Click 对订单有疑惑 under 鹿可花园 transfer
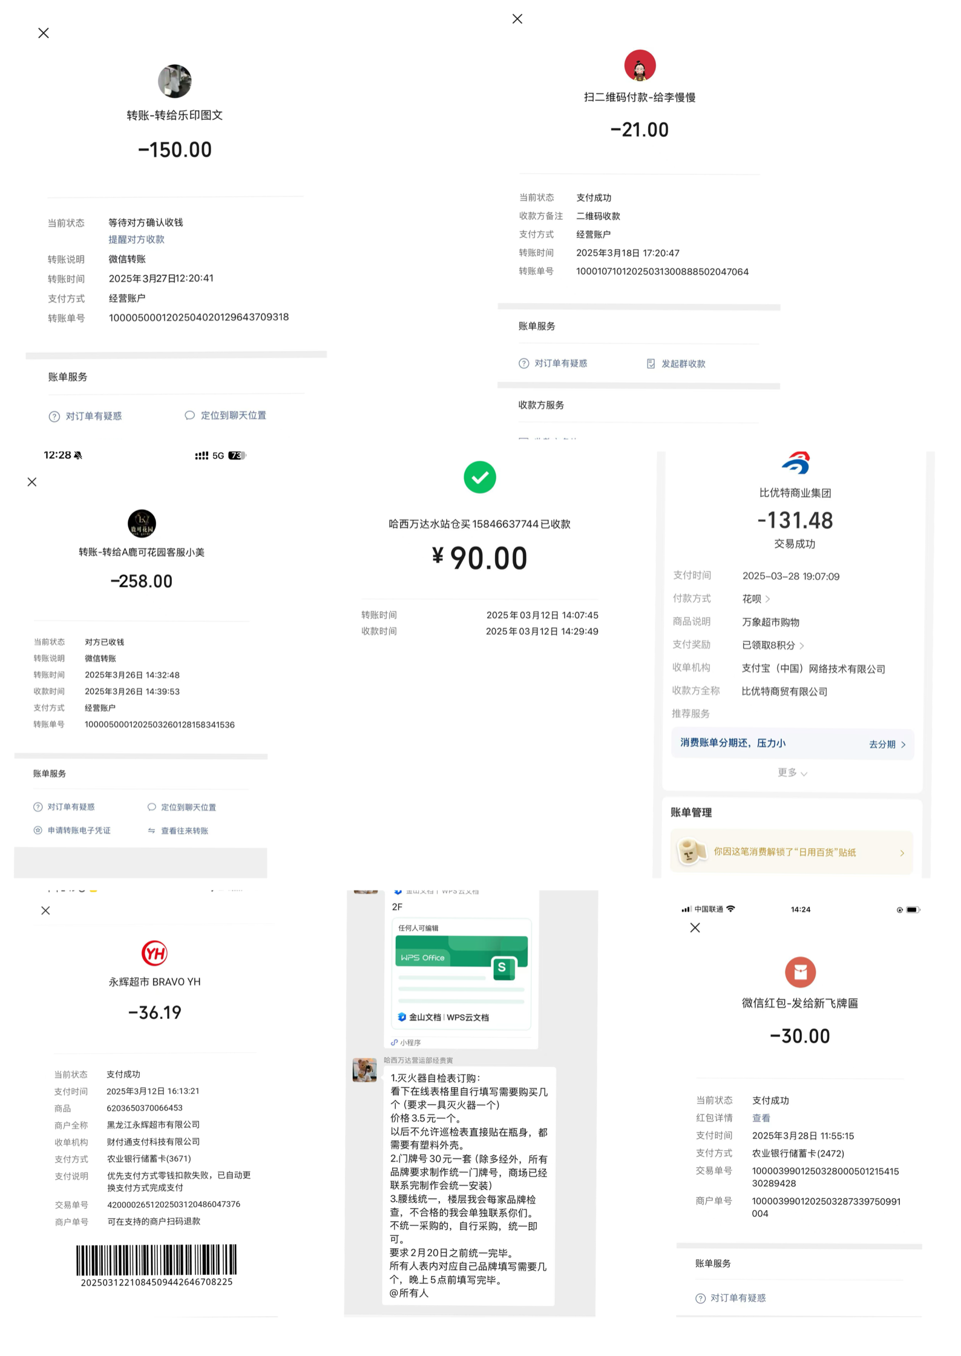This screenshot has width=961, height=1356. pyautogui.click(x=64, y=807)
